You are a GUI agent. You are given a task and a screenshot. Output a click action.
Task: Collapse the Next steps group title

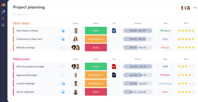pyautogui.click(x=21, y=23)
